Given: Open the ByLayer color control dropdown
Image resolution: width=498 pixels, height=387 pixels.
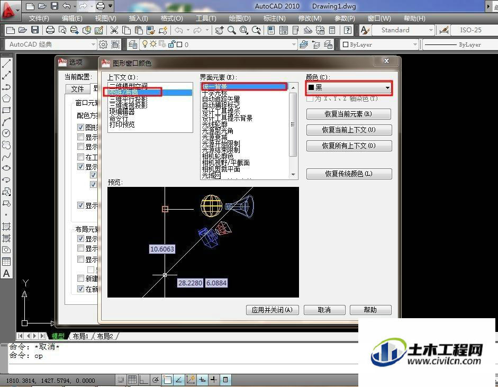Looking at the screenshot, I should click(x=379, y=44).
